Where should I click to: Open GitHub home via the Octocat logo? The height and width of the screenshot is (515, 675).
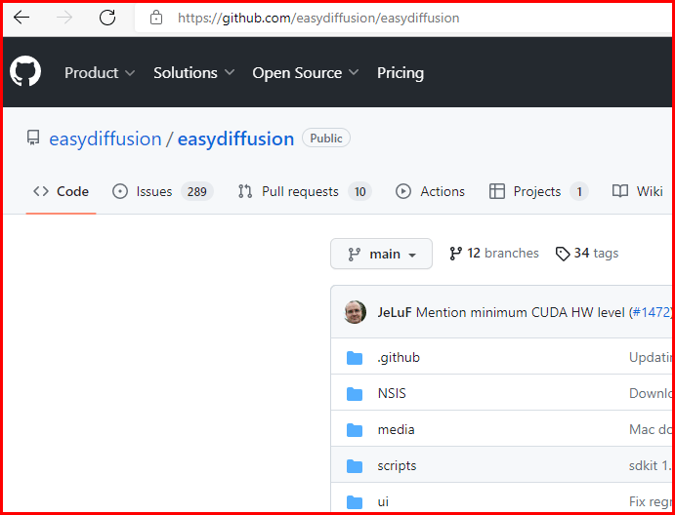25,71
